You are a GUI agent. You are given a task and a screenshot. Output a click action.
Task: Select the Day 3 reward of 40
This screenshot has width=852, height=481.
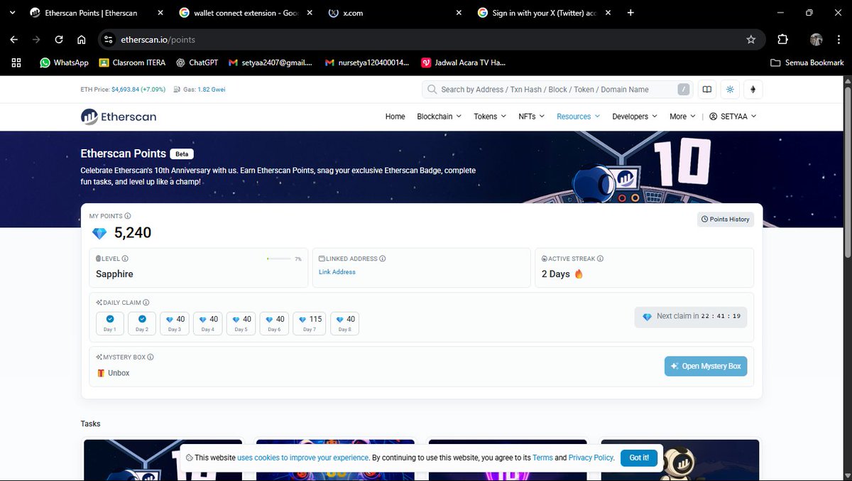(x=175, y=323)
